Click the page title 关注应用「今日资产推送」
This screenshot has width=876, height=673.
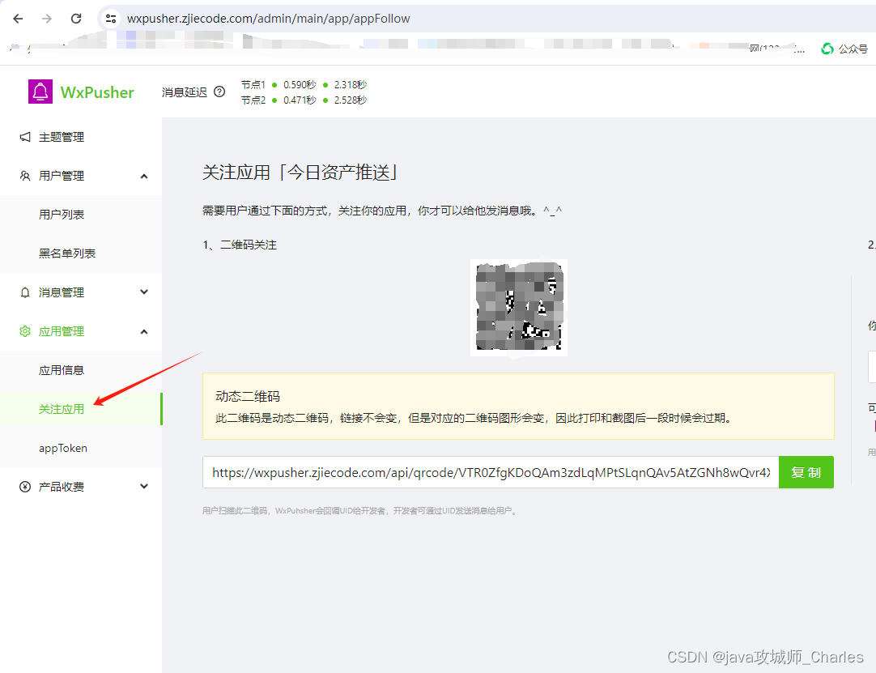300,173
